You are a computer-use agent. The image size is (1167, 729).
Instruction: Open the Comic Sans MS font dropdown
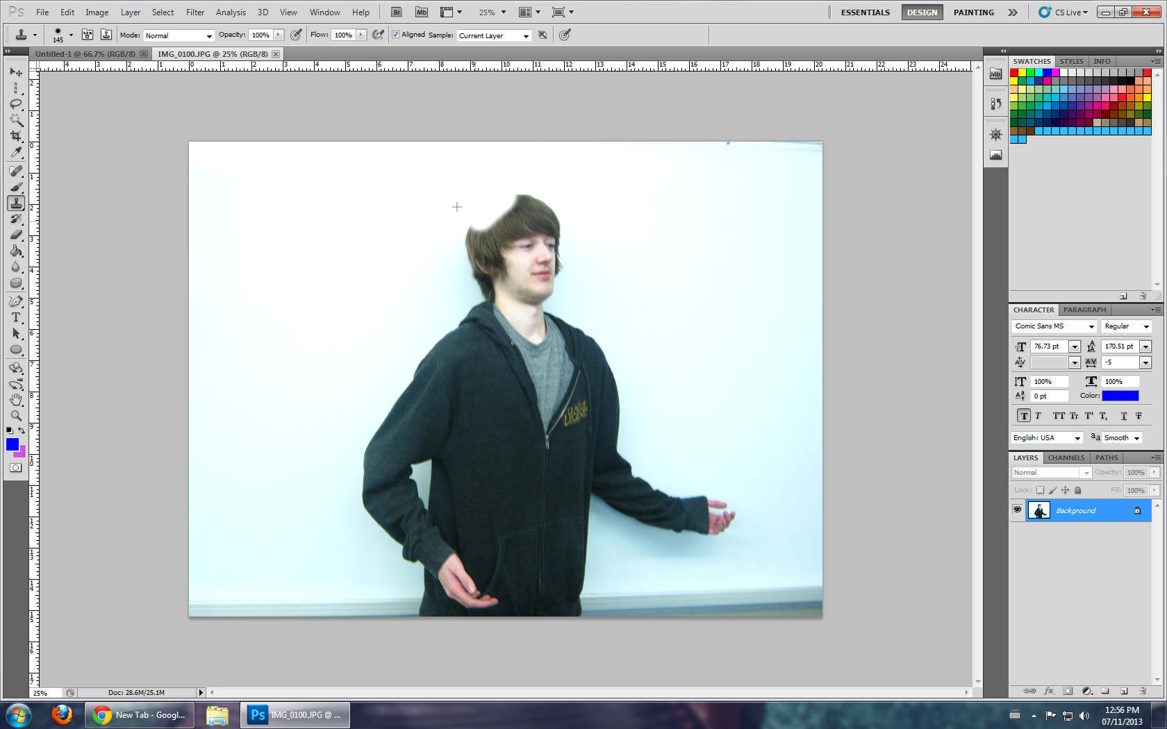1054,326
